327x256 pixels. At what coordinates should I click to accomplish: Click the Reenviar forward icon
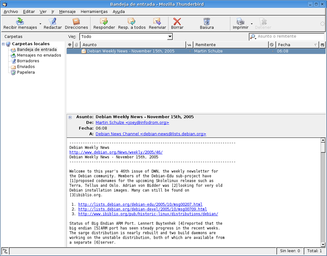pyautogui.click(x=157, y=21)
